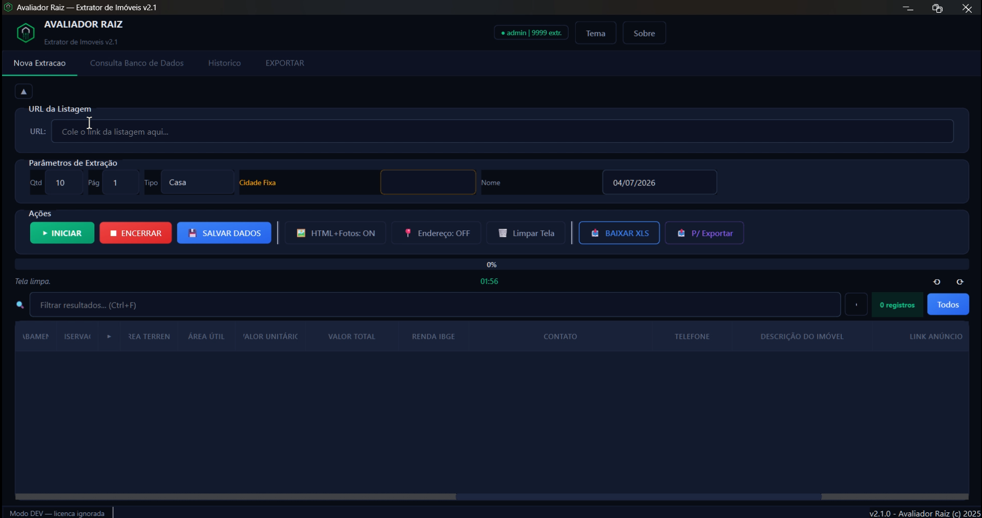Image resolution: width=982 pixels, height=518 pixels.
Task: Click the VALOR UNITÁRIO column header
Action: pos(270,336)
